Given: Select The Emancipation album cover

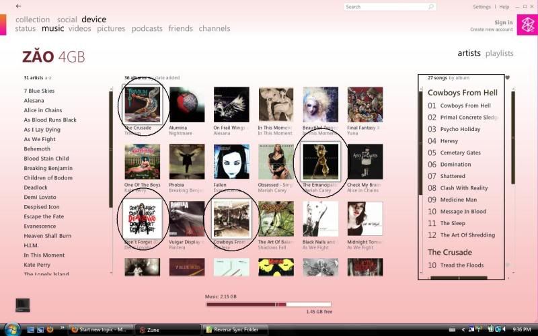Looking at the screenshot, I should [x=321, y=161].
